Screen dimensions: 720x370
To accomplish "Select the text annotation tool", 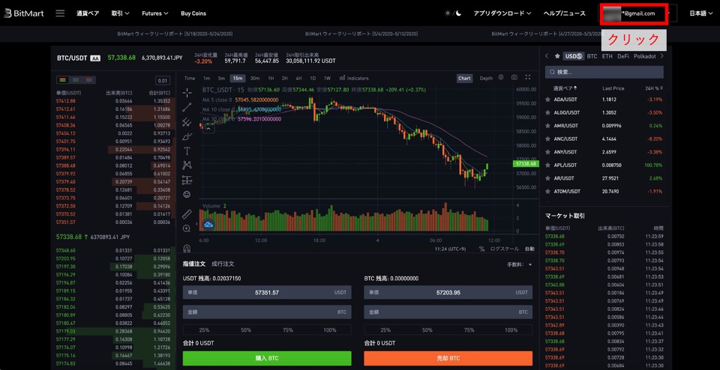I will point(187,151).
